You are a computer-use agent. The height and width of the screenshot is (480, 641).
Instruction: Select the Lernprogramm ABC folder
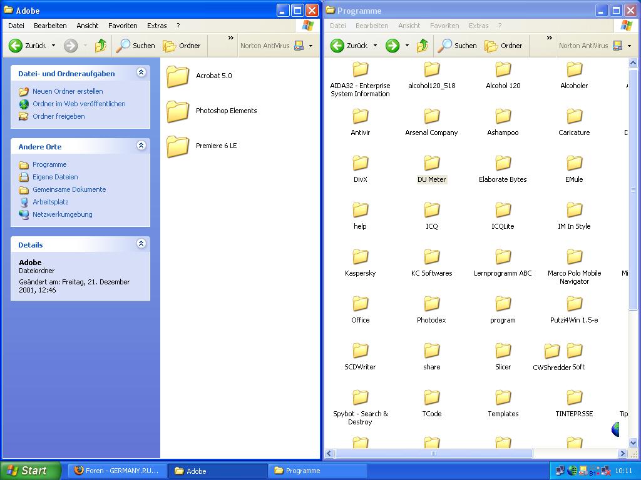coord(503,263)
